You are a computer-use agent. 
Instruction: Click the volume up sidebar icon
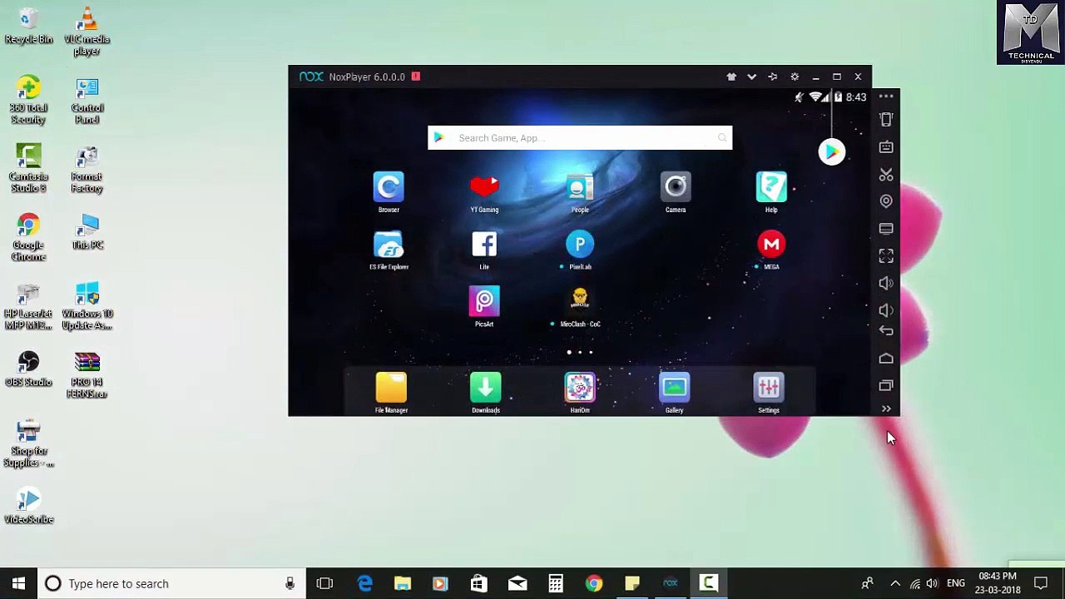coord(886,284)
